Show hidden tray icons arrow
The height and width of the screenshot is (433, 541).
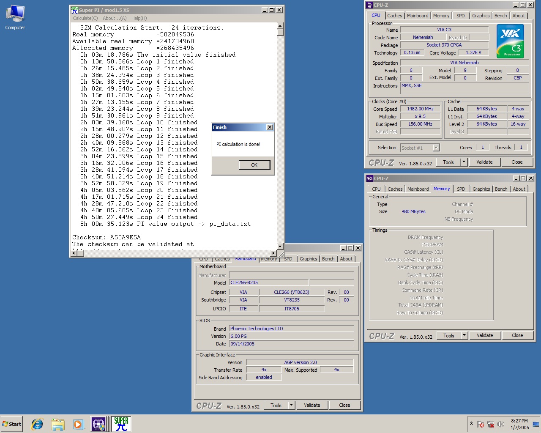pos(471,424)
